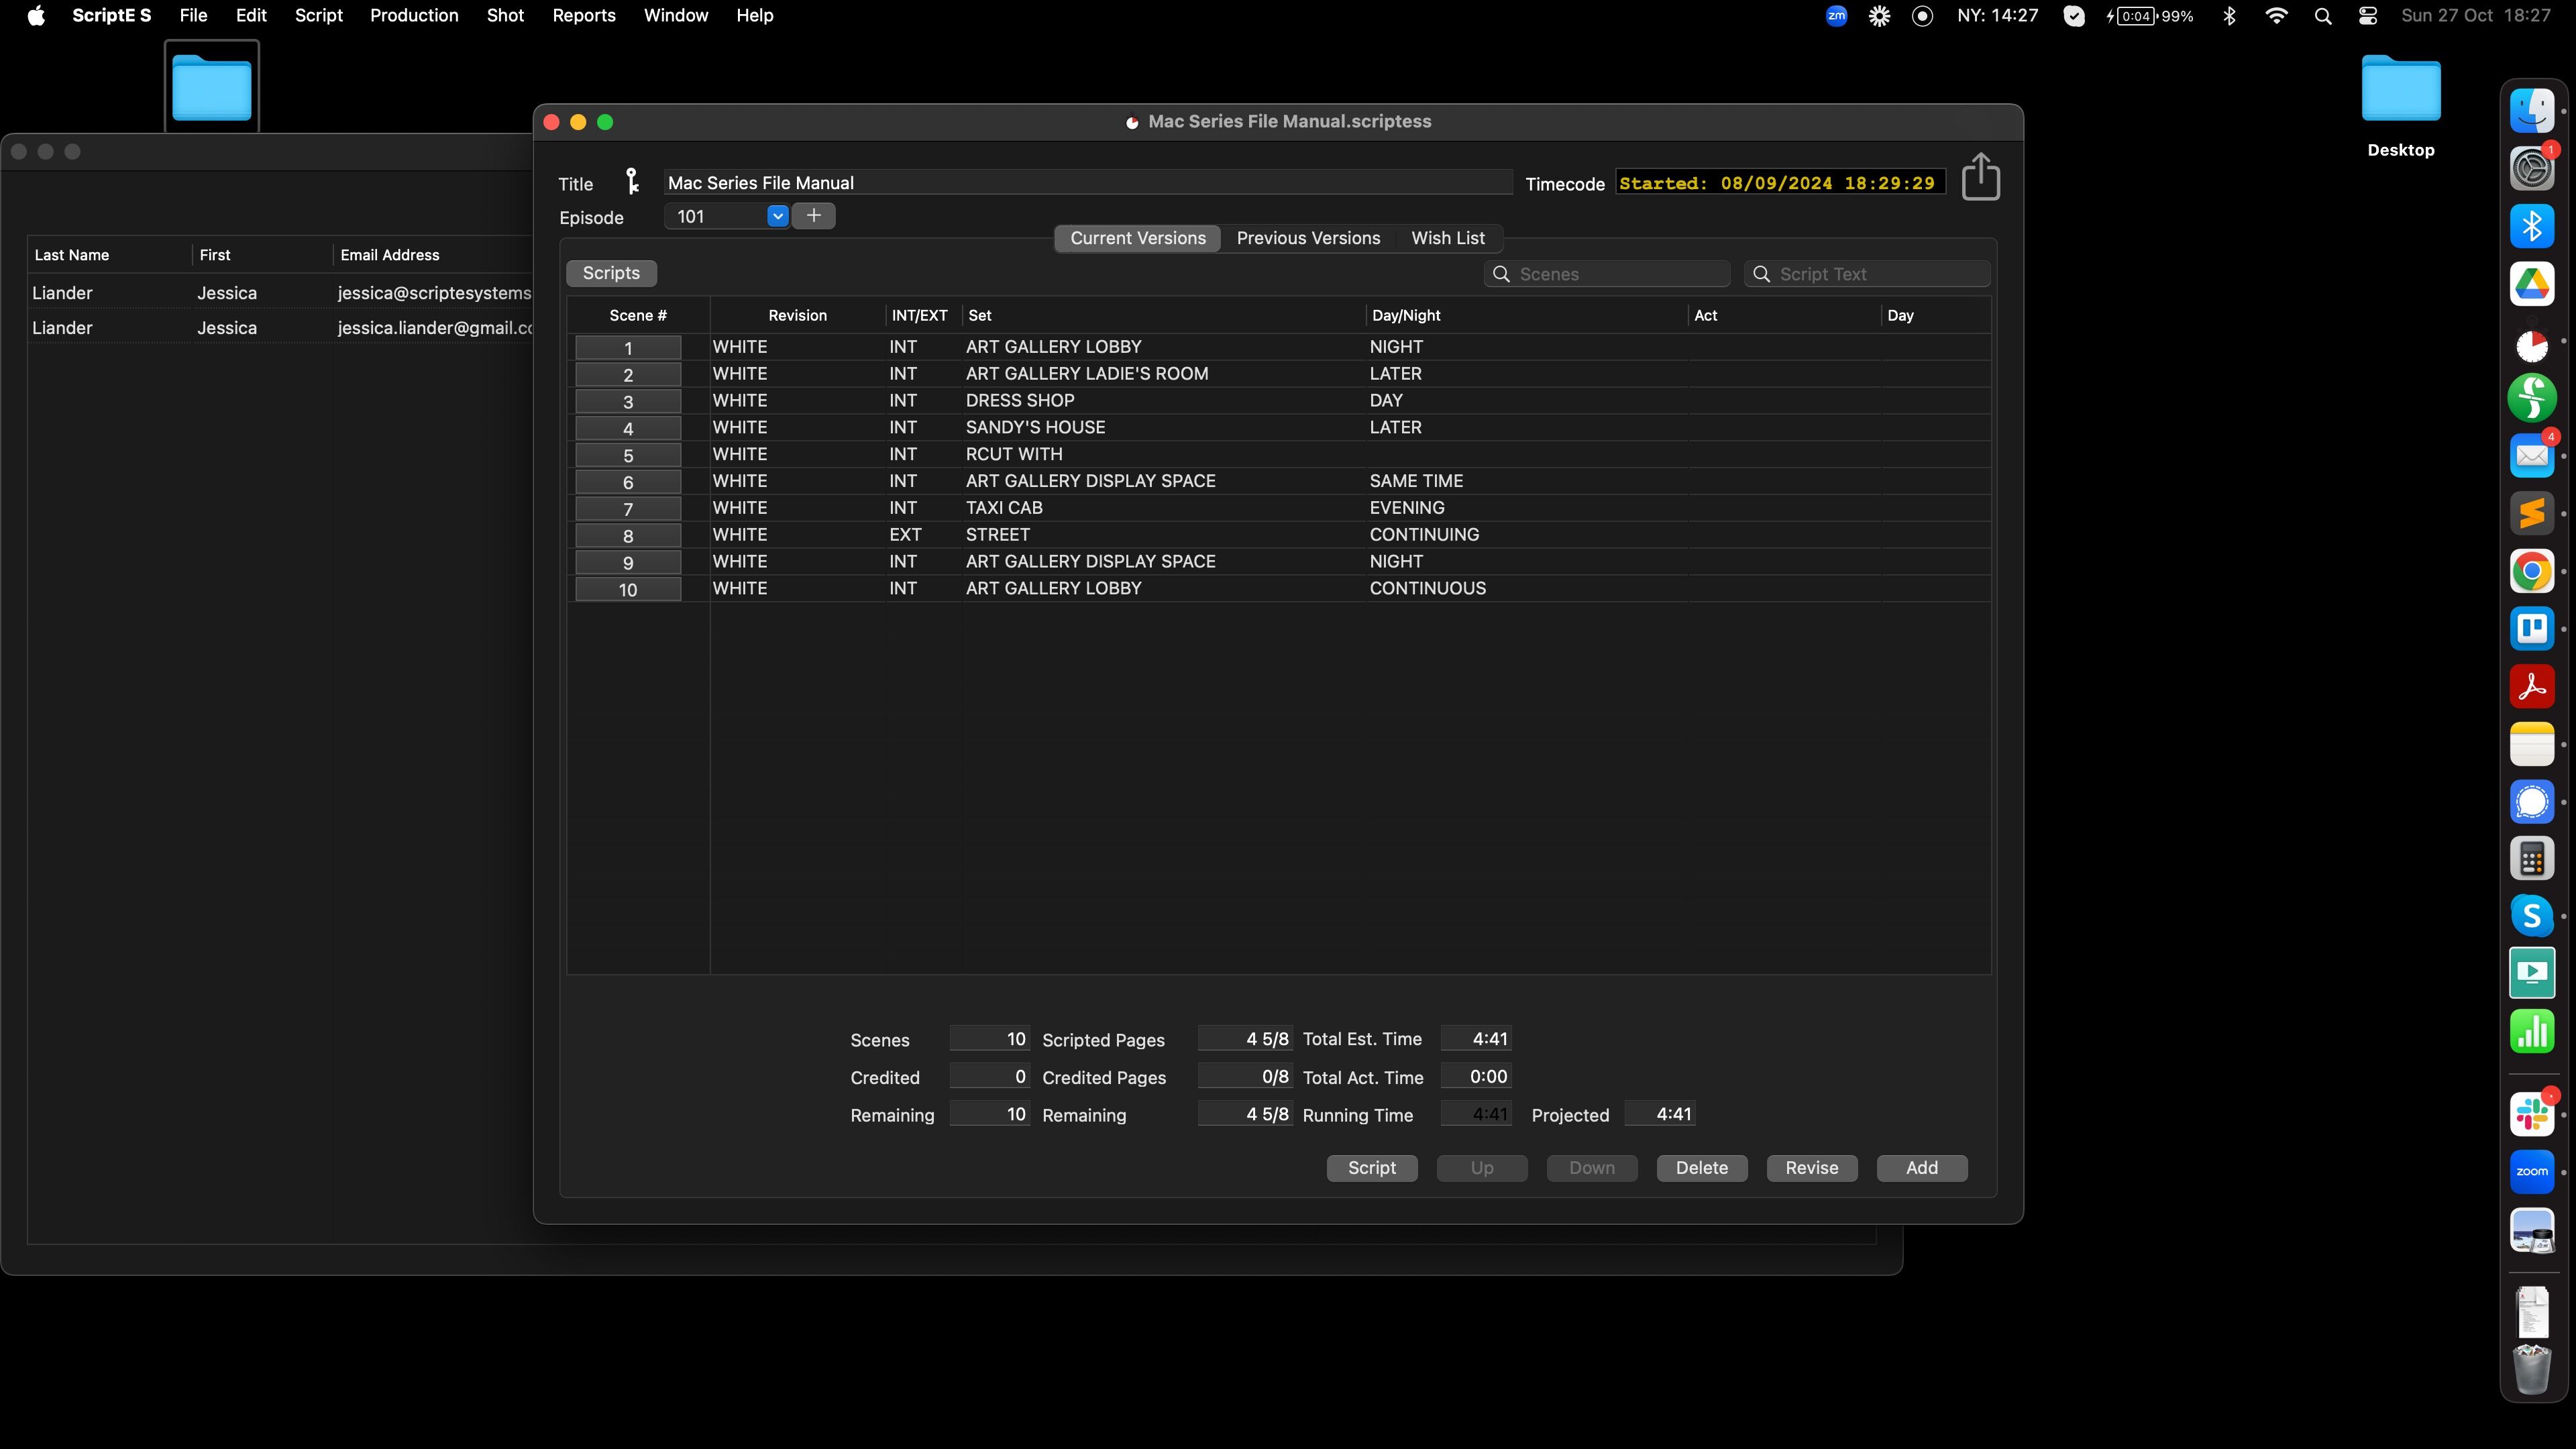This screenshot has height=1449, width=2576.
Task: Click the share icon beside Timecode
Action: (x=1980, y=177)
